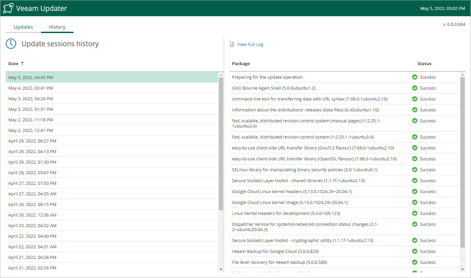This screenshot has height=278, width=471.
Task: Click the sessions list scroll down arrow
Action: [x=221, y=269]
